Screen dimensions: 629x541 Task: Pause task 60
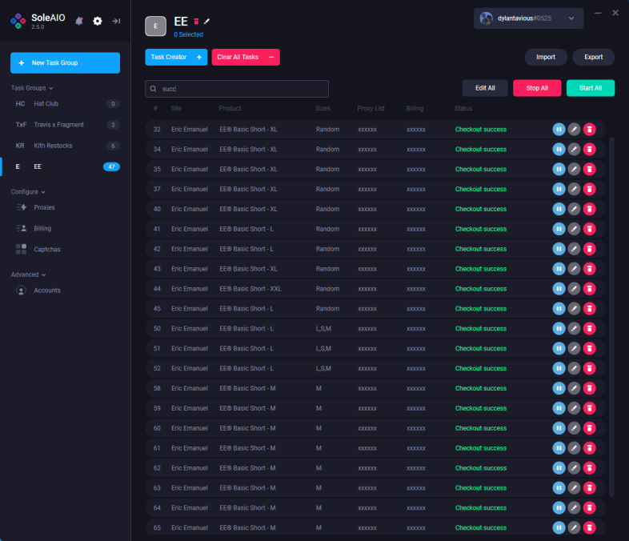[x=559, y=428]
